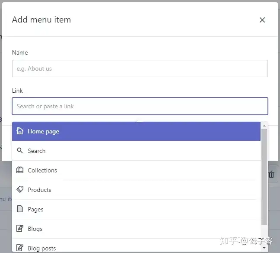Image resolution: width=280 pixels, height=253 pixels.
Task: Select the Home page link option
Action: click(x=136, y=131)
